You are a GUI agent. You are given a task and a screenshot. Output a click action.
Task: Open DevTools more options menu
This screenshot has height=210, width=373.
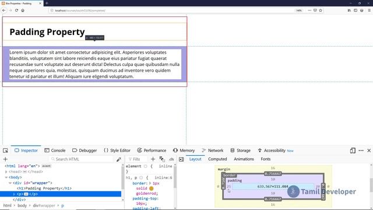(x=361, y=150)
